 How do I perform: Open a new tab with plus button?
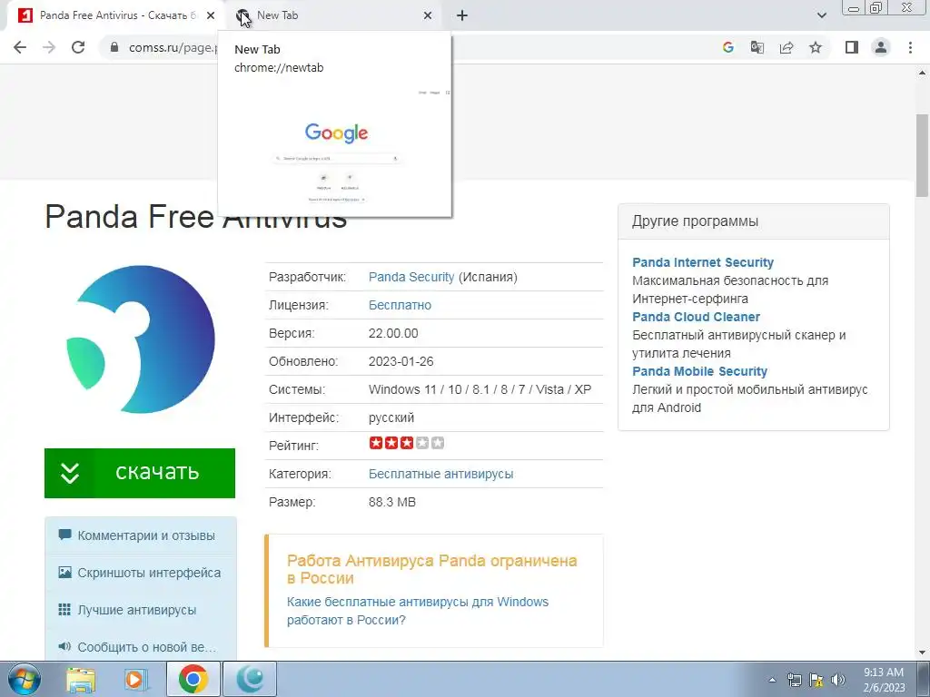coord(462,15)
